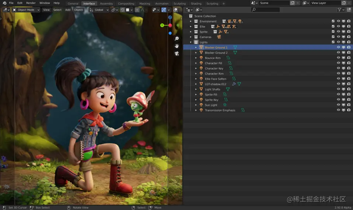
Task: Uncheck the Cameras collection checkbox
Action: click(333, 37)
